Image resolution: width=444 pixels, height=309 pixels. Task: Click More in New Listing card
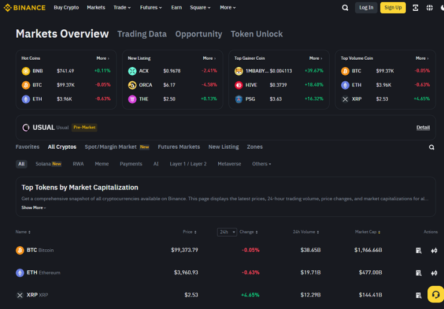pyautogui.click(x=209, y=59)
